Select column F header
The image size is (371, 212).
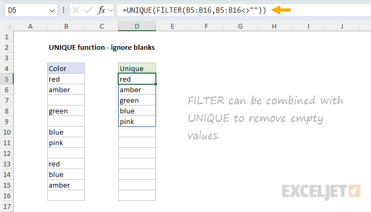point(206,26)
